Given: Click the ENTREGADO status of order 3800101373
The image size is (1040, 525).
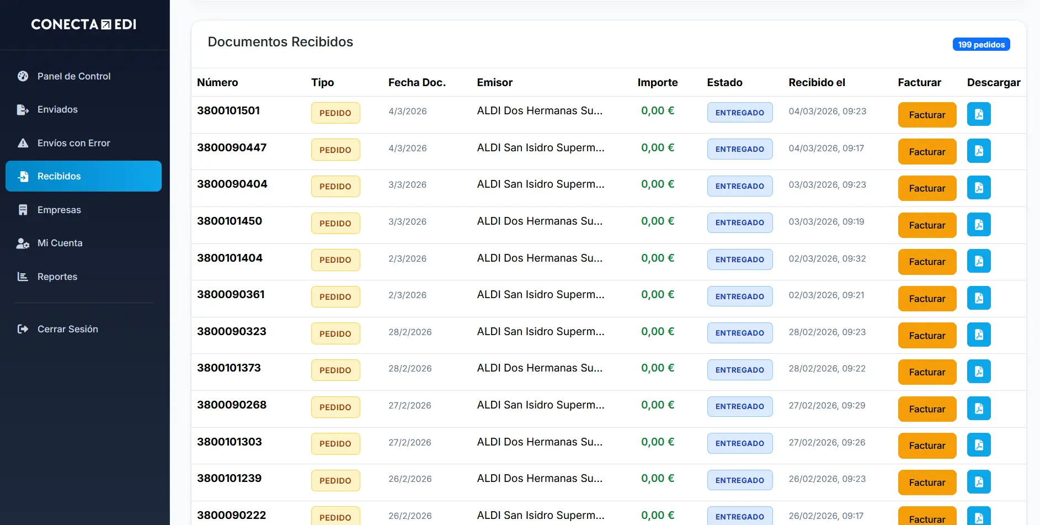Looking at the screenshot, I should [x=739, y=370].
